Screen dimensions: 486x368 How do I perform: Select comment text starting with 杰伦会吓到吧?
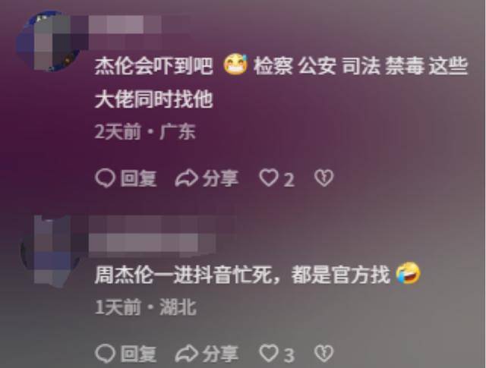[281, 83]
